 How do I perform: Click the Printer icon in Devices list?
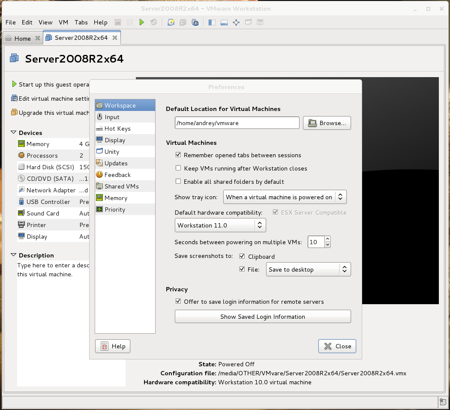(21, 224)
